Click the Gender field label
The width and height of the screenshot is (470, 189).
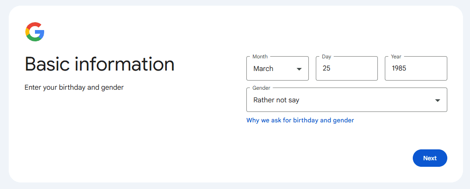click(261, 88)
